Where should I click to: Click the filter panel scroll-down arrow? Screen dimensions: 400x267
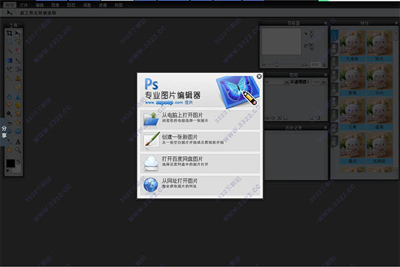pos(396,169)
